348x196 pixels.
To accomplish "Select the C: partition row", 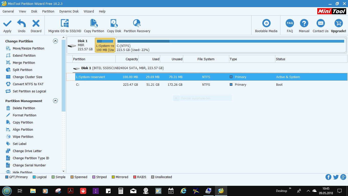I will (x=207, y=84).
